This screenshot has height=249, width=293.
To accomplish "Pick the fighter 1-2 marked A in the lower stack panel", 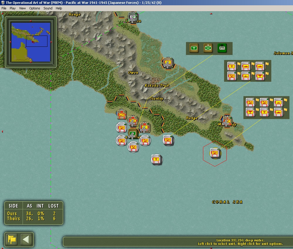I will pyautogui.click(x=265, y=112).
